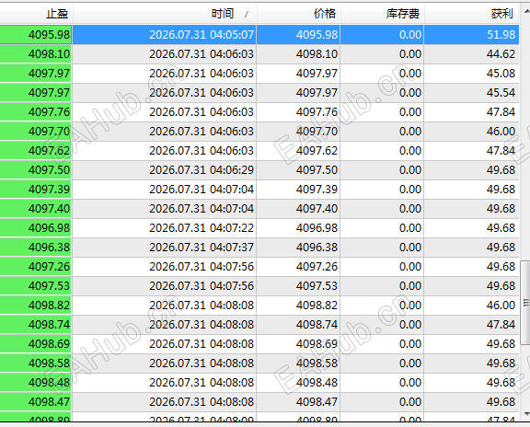The width and height of the screenshot is (530, 427).
Task: Click the profit cell 45.54
Action: (471, 93)
